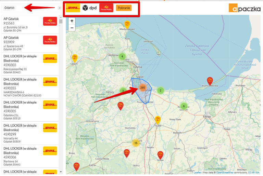Zoom in the map with plus button
Viewport: 263px width, 176px height.
[x=72, y=21]
